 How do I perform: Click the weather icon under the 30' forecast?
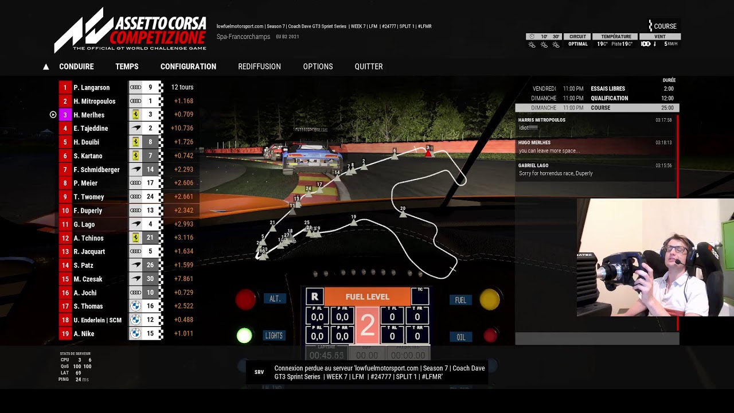tap(556, 45)
